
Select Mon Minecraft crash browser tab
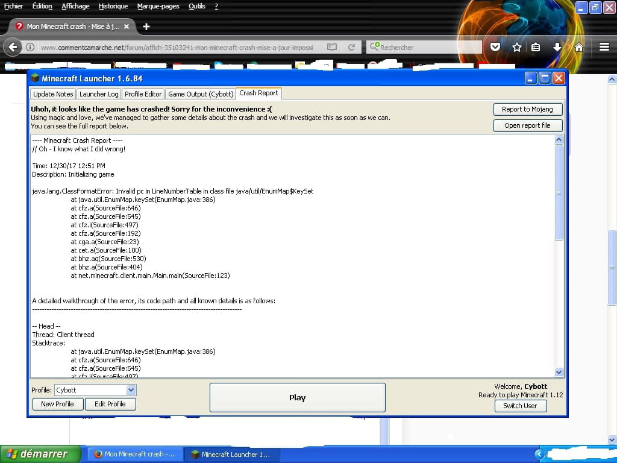[x=72, y=27]
